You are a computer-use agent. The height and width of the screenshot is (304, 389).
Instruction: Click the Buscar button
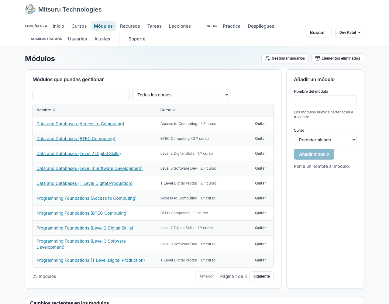click(x=318, y=33)
